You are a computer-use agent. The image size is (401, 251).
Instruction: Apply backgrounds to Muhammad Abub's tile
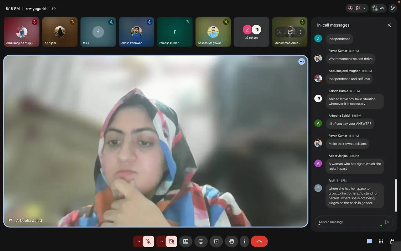290,32
